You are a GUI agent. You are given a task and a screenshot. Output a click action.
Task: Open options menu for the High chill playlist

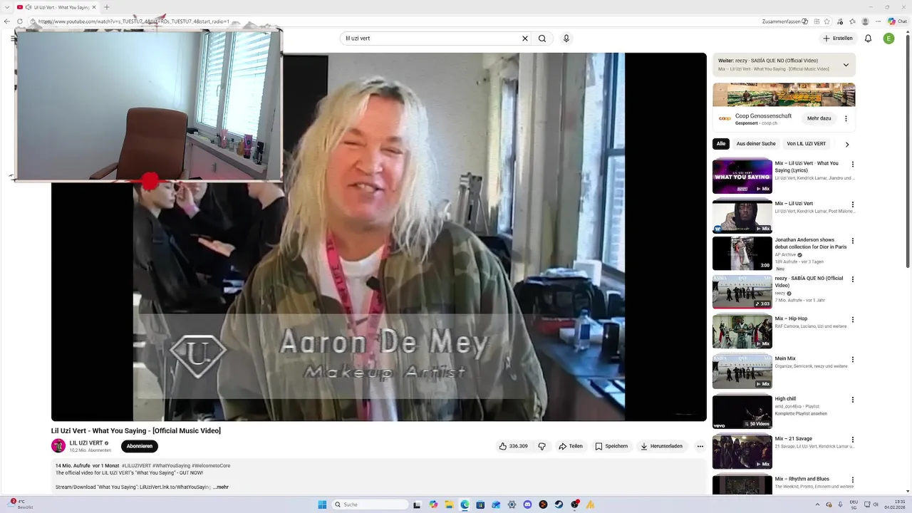point(852,400)
